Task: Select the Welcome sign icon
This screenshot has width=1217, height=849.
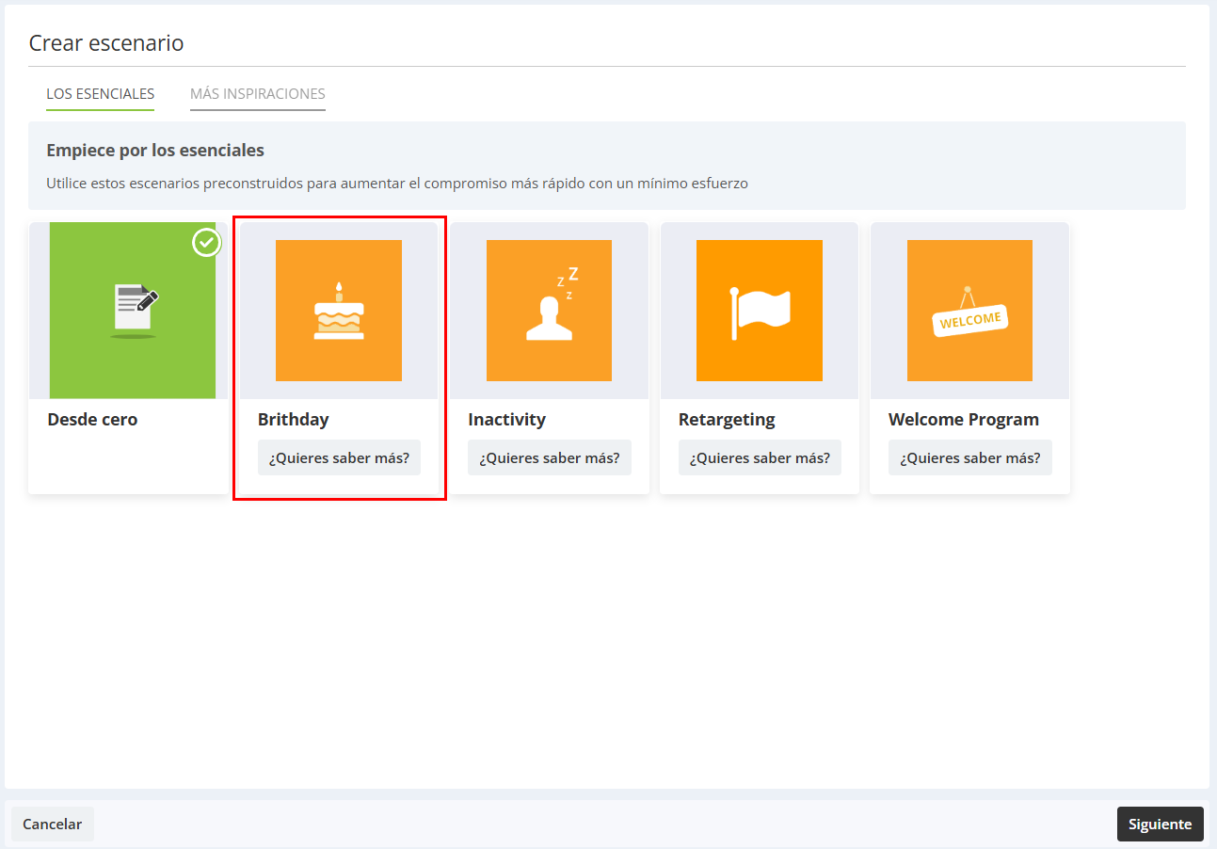Action: [x=969, y=311]
